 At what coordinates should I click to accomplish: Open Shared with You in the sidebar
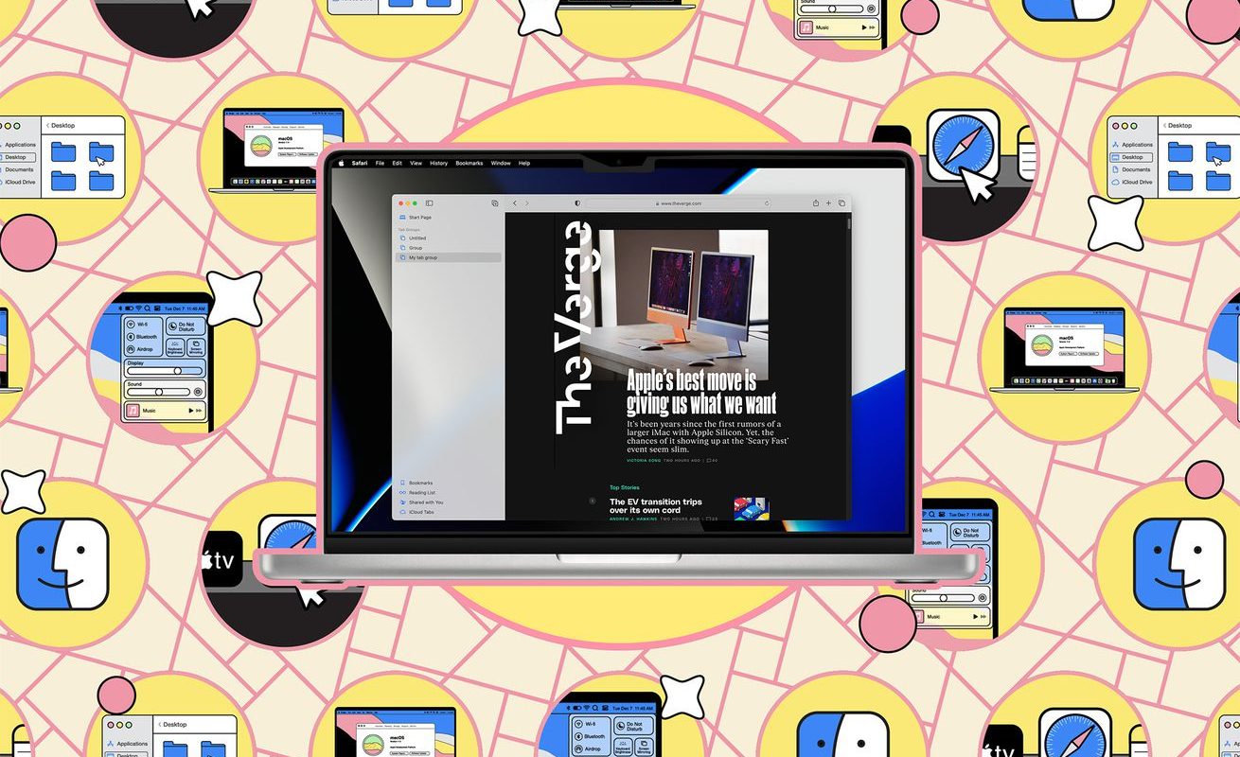coord(449,502)
